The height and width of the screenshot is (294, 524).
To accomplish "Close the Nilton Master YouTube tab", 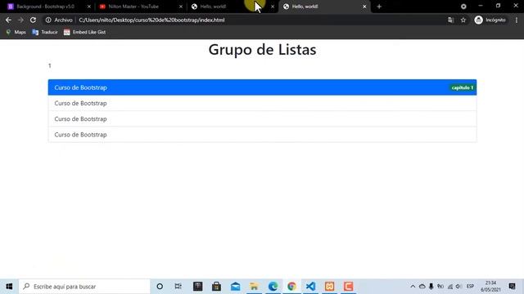I will tap(181, 7).
